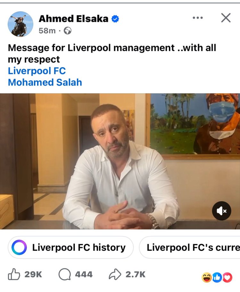240x292 pixels.
Task: Close the post with the X icon
Action: pos(226,18)
